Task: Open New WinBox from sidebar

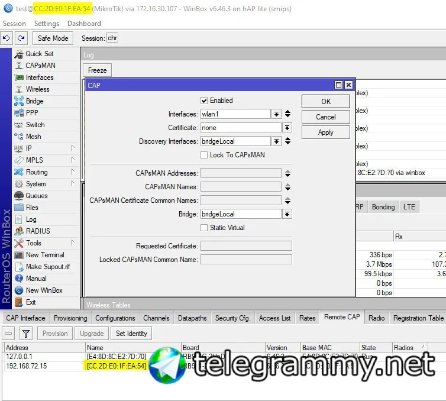Action: tap(44, 290)
